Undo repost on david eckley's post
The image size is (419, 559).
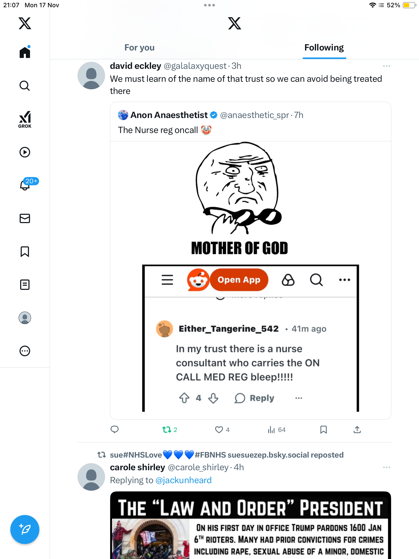point(167,430)
